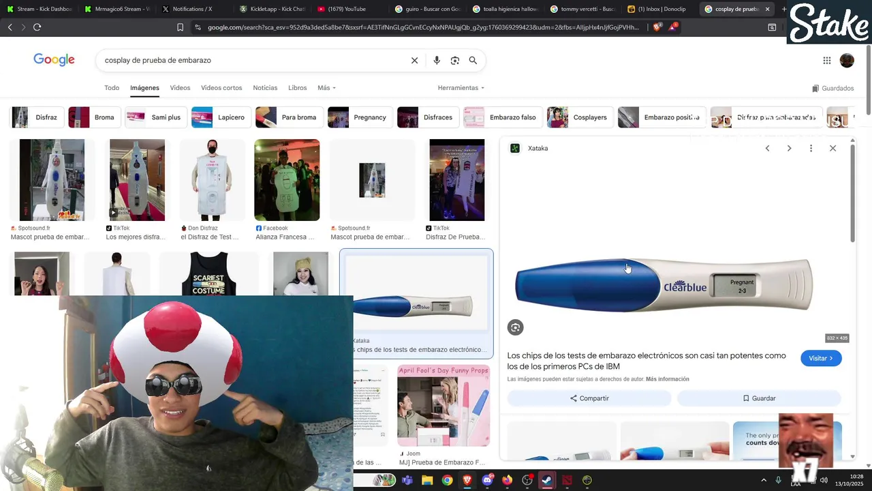Viewport: 872px width, 491px height.
Task: Open the three-dot menu of the preview panel
Action: [811, 148]
